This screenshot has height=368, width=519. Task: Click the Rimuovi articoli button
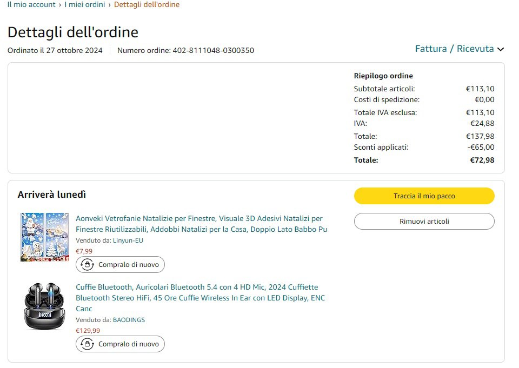(424, 222)
